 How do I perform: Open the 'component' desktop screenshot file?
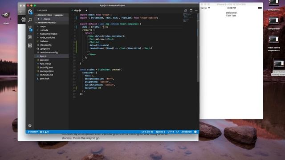pyautogui.click(x=273, y=5)
